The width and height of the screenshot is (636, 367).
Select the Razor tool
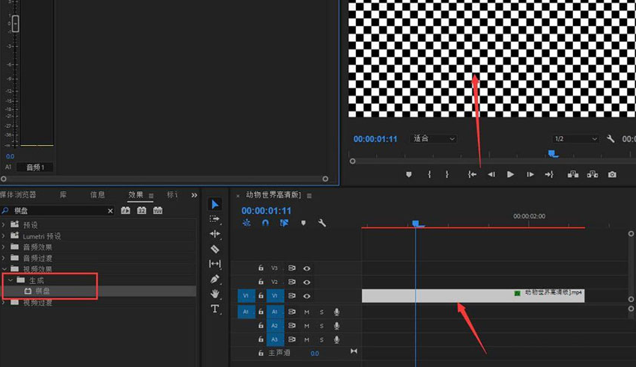pyautogui.click(x=215, y=249)
